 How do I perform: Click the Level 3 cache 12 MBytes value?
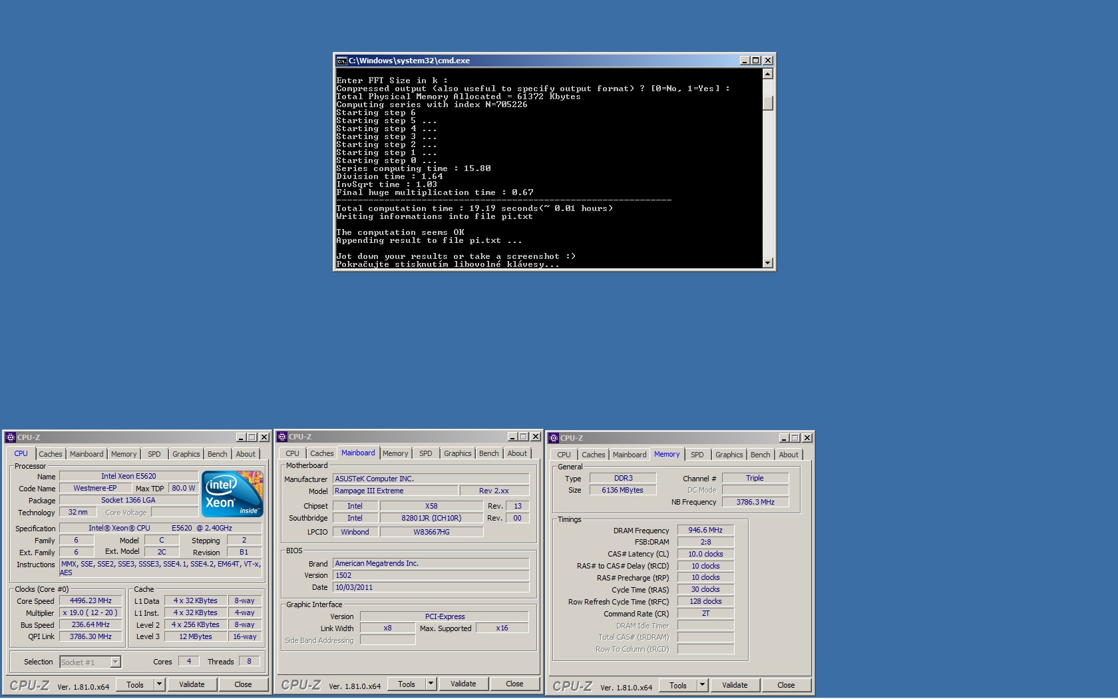pos(196,636)
